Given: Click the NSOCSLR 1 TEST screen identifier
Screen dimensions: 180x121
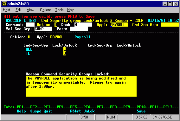Looking at the screenshot, I should tap(21, 21).
